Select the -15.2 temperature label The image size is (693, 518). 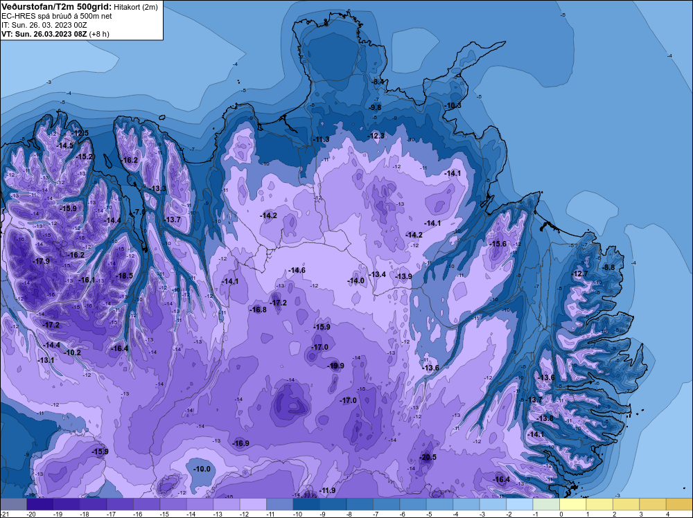pos(84,157)
